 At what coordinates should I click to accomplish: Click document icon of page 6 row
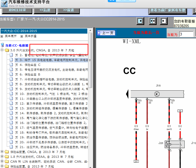[x=11, y=74]
